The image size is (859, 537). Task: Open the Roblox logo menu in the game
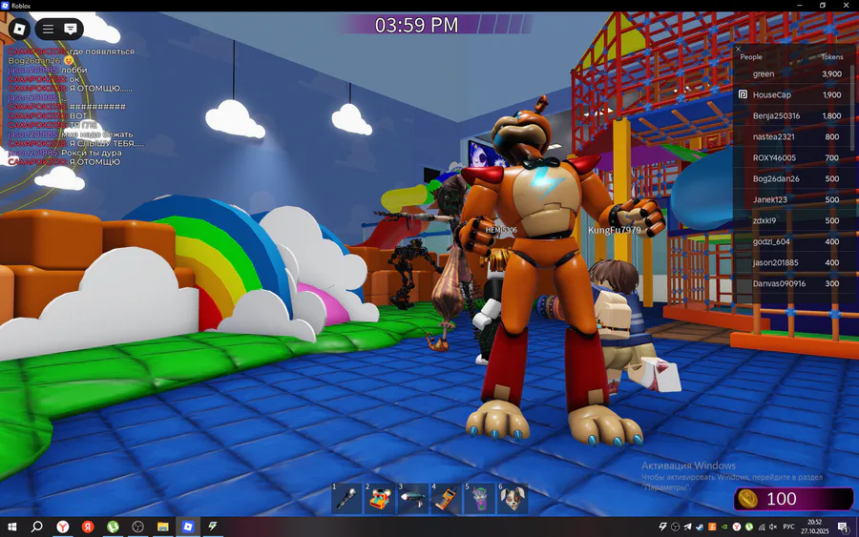(x=19, y=29)
